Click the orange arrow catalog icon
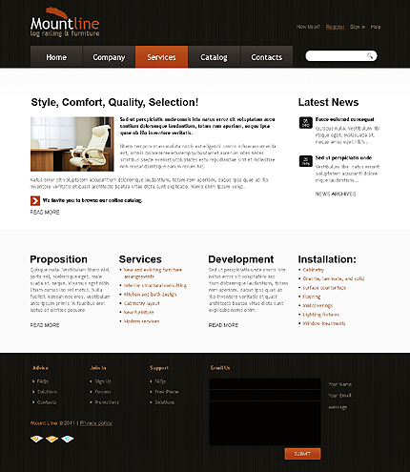410x472 pixels. 35,201
